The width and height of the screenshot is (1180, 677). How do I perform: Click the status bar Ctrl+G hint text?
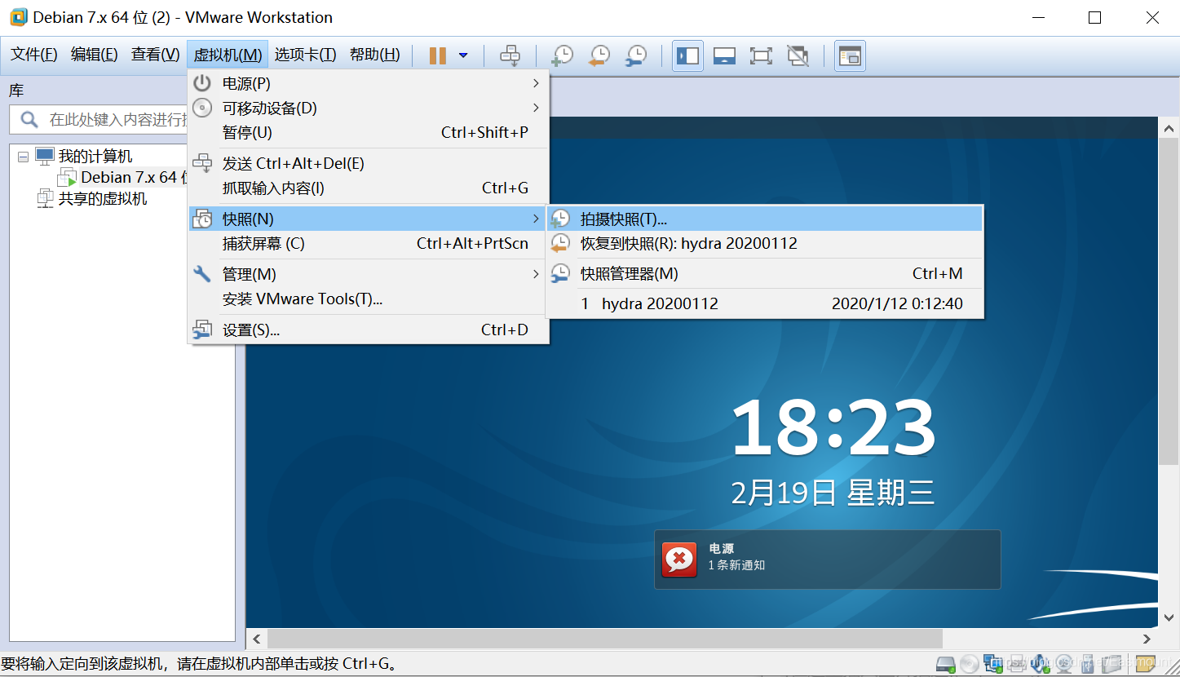pos(201,664)
